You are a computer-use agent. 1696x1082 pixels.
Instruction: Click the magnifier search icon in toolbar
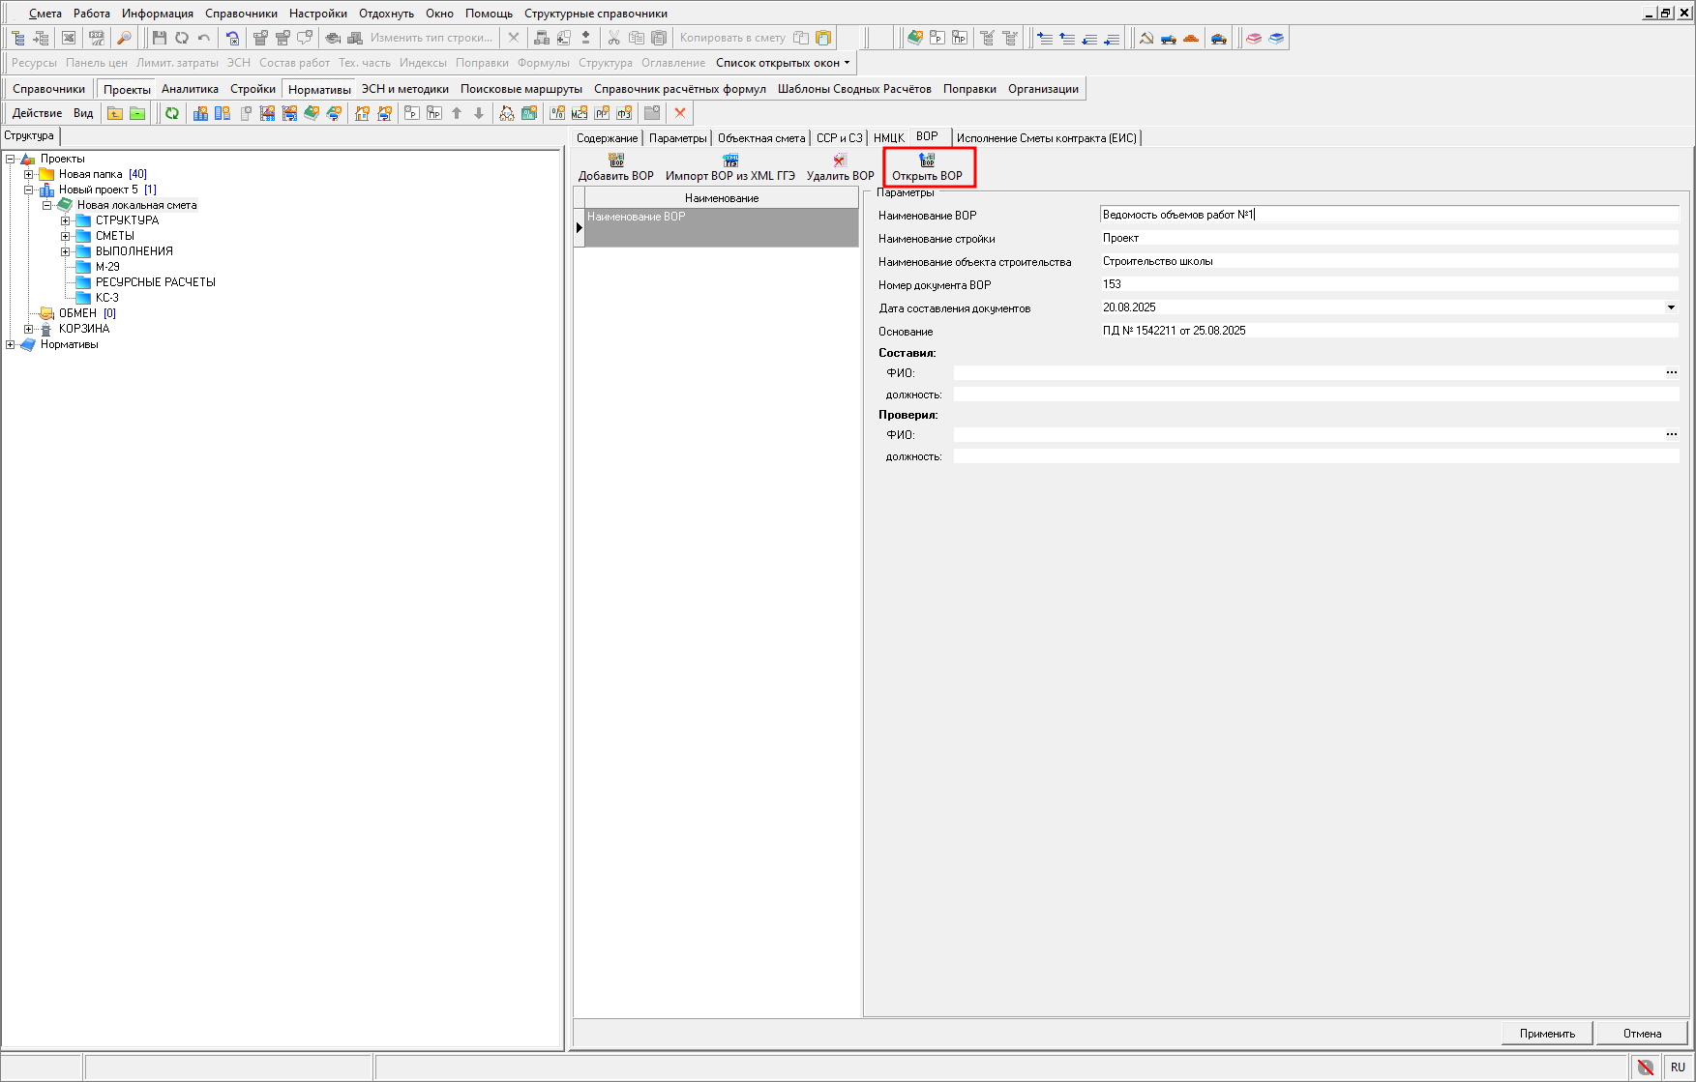(x=124, y=38)
